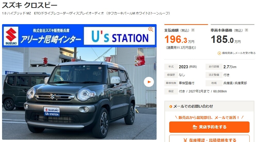Image resolution: width=256 pixels, height=142 pixels.
Task: Click the yen icon in 在庫確認 button
Action: (x=185, y=140)
